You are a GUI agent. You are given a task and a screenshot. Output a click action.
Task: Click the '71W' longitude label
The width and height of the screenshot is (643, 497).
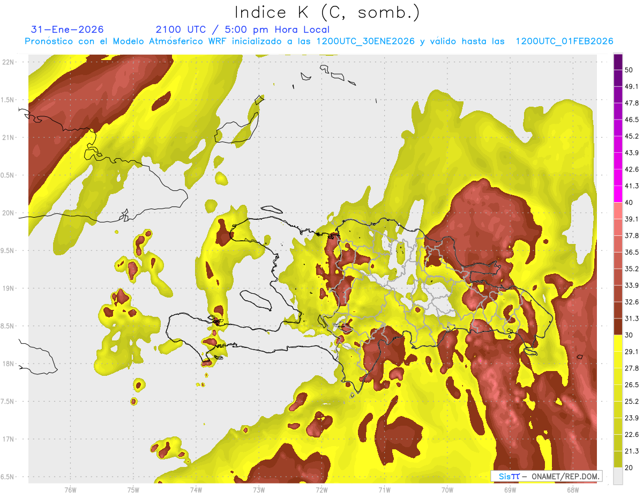384,489
